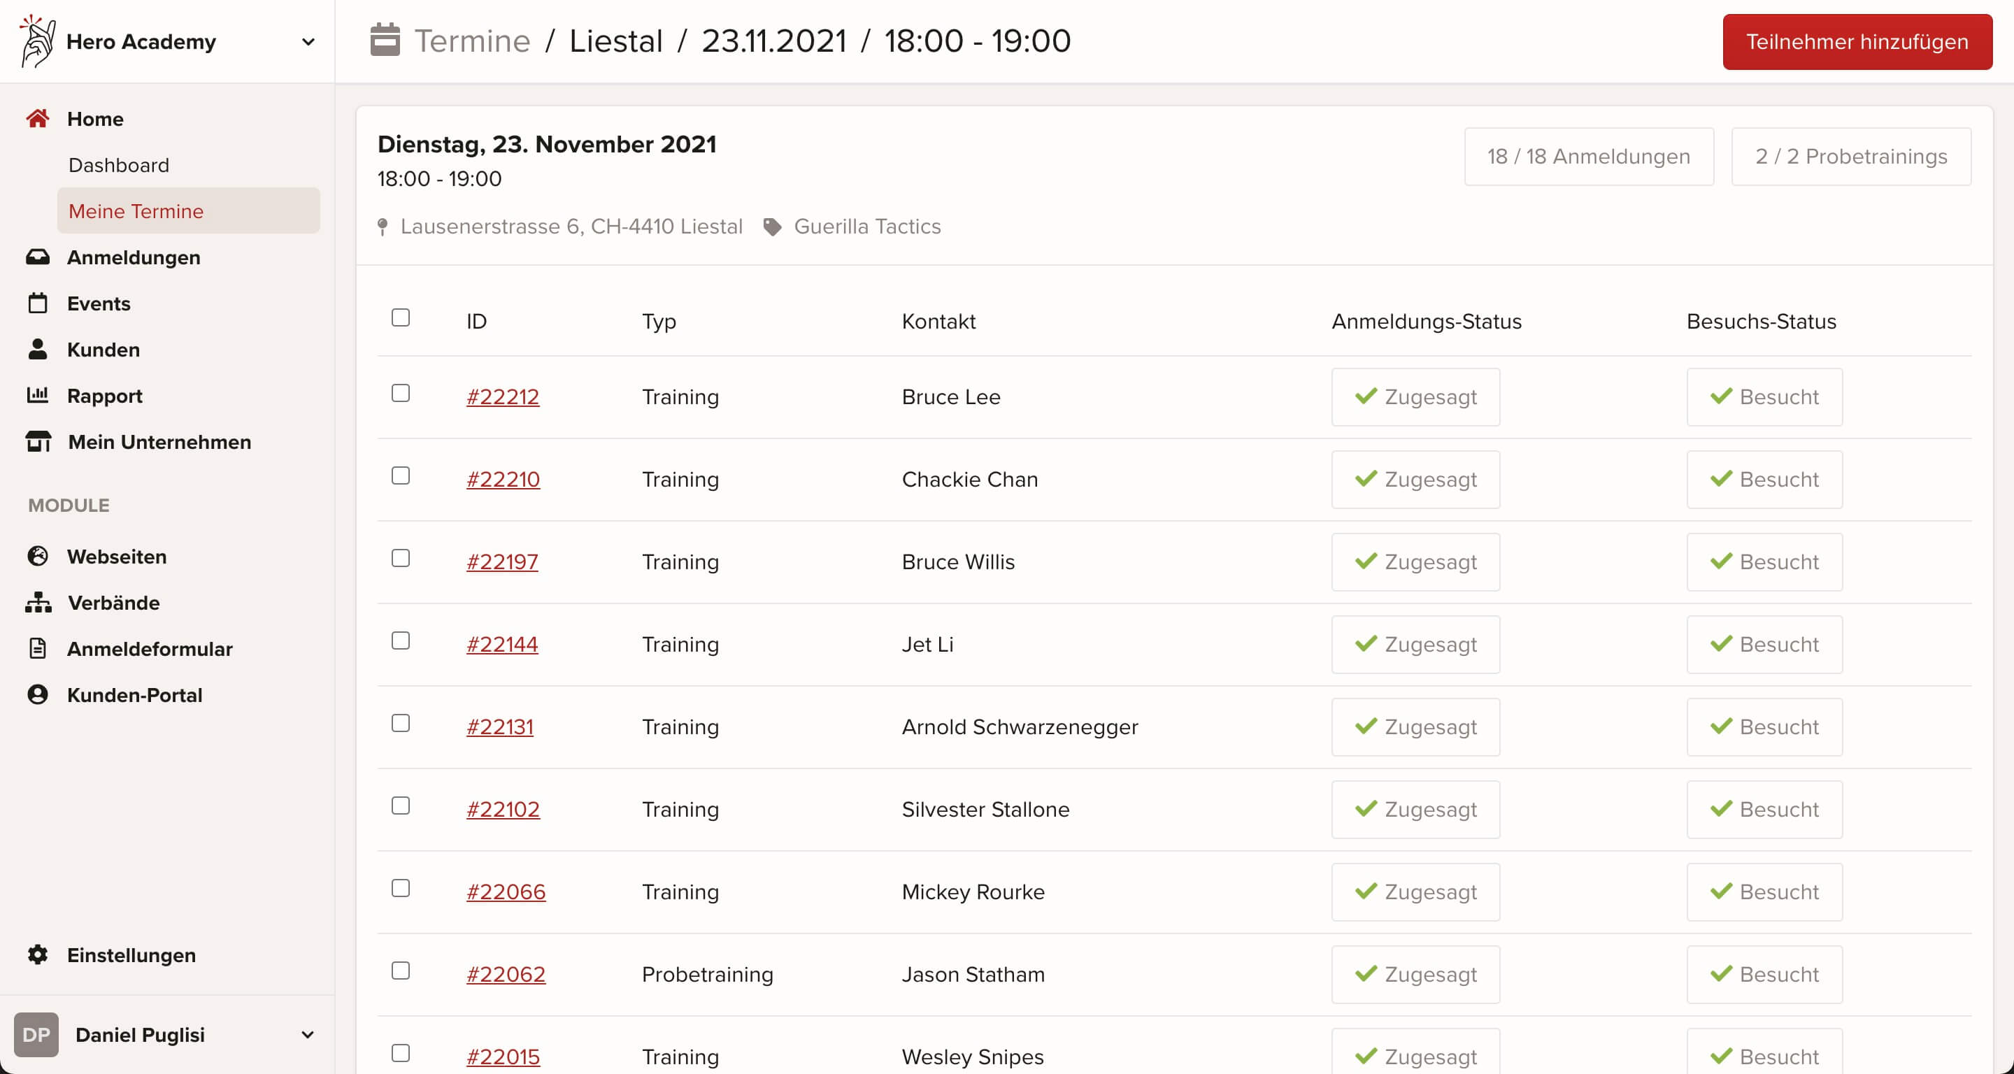Click the calendar icon beside Termine
The height and width of the screenshot is (1074, 2014).
[x=385, y=41]
